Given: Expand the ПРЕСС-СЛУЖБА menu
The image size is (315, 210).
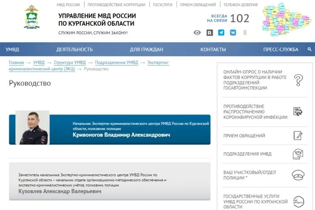Looking at the screenshot, I should (281, 50).
